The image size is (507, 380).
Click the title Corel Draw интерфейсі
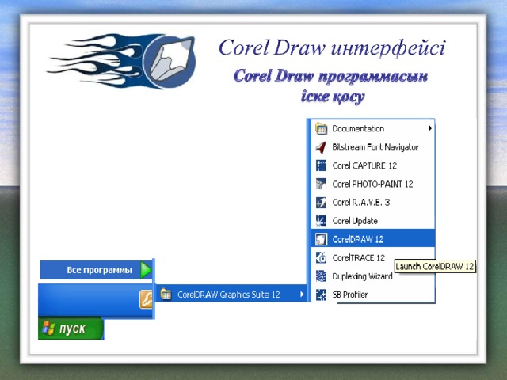(332, 47)
